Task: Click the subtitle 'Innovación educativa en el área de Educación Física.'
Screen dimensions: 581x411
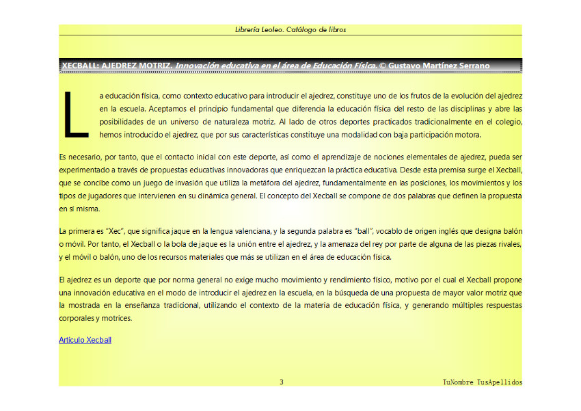Action: click(276, 66)
